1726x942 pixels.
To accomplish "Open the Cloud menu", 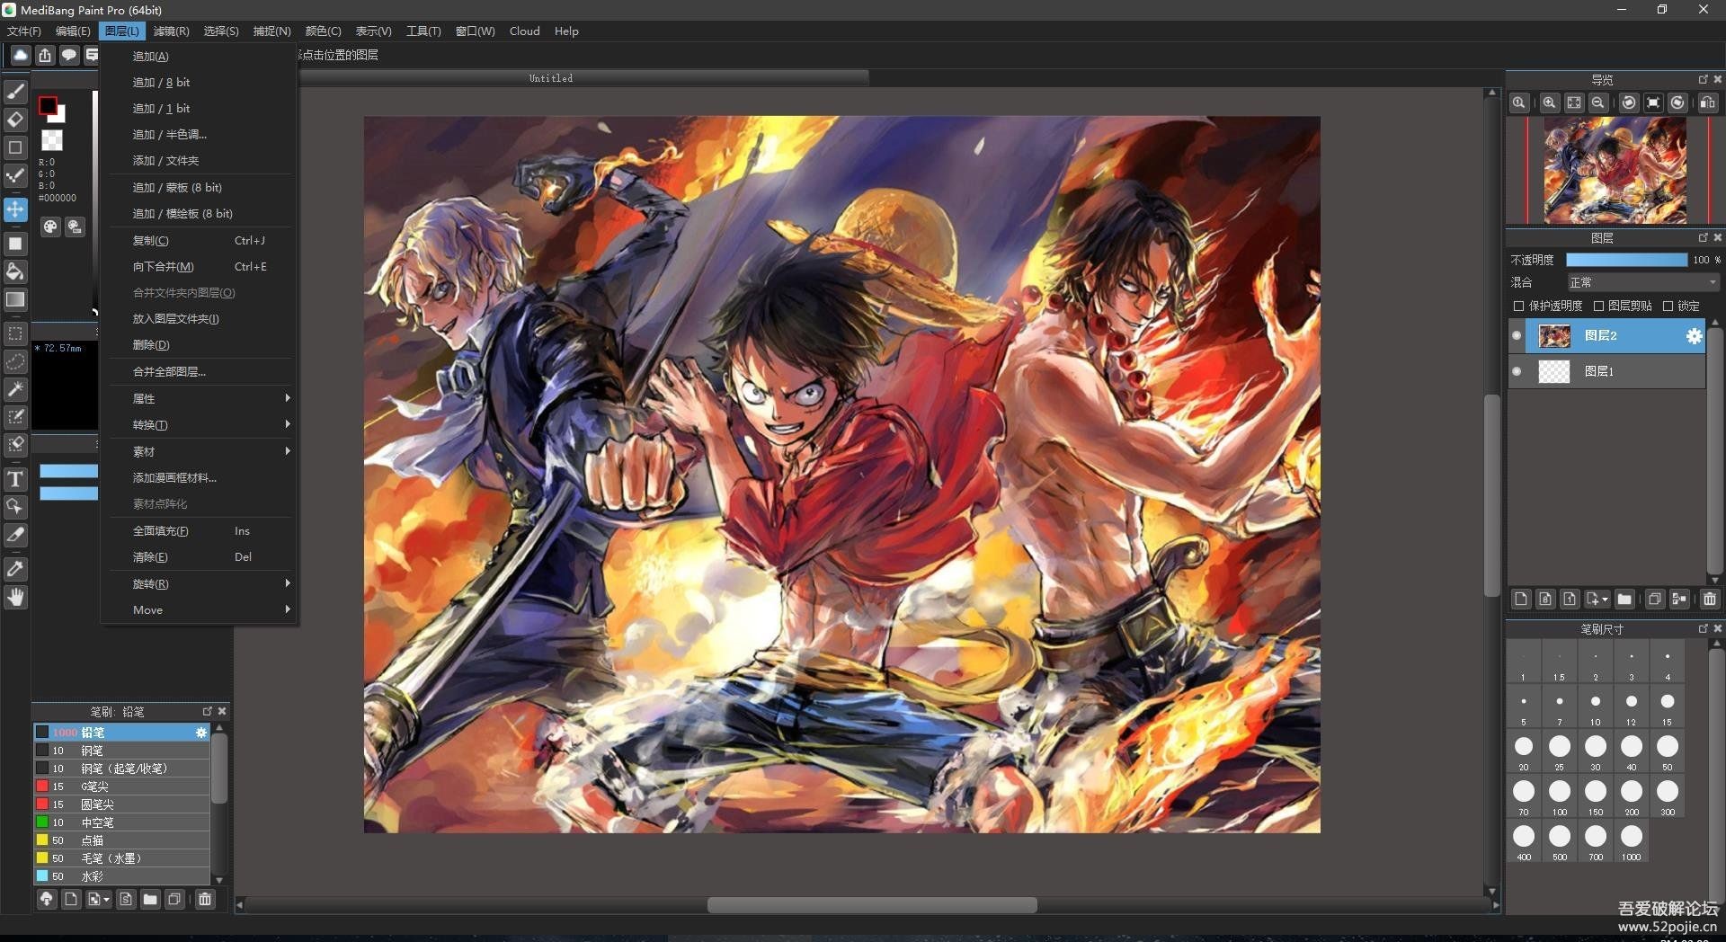I will 524,31.
